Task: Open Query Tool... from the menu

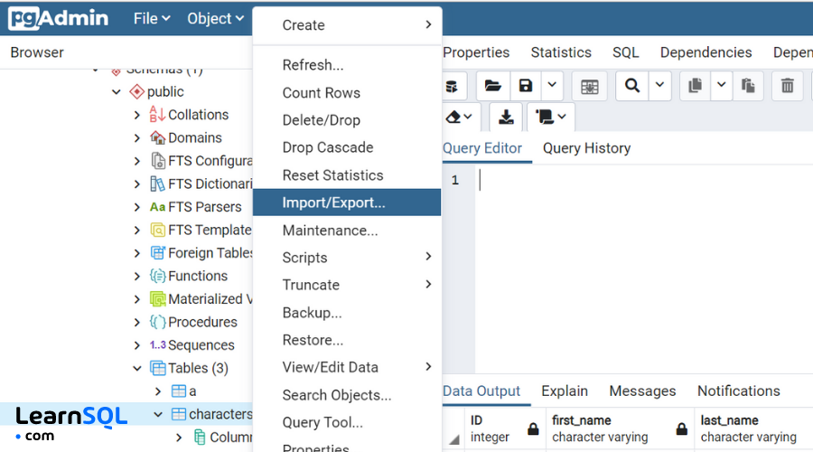Action: click(347, 422)
